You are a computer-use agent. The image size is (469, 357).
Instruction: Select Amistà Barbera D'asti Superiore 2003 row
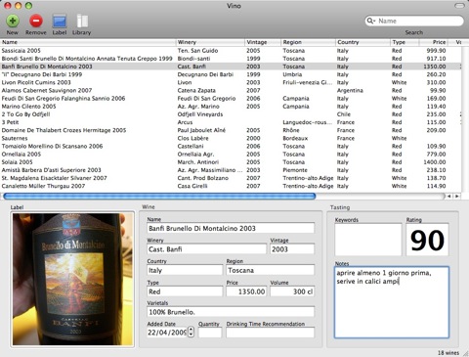click(231, 170)
